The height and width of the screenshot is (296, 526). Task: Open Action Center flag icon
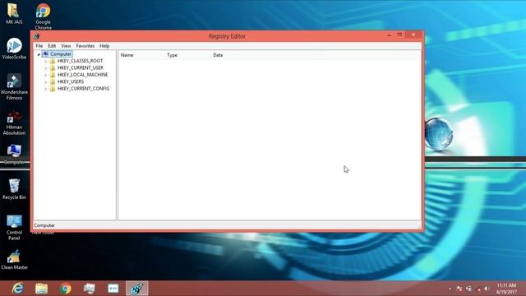pyautogui.click(x=459, y=289)
